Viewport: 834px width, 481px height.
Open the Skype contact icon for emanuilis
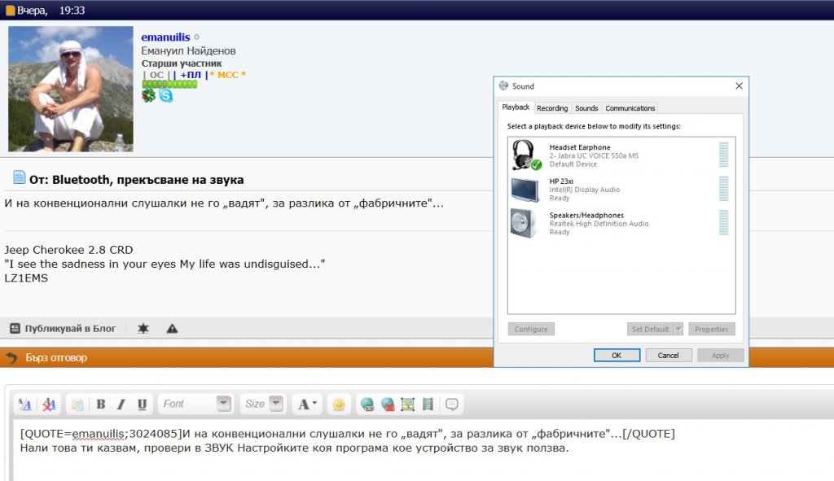point(166,95)
